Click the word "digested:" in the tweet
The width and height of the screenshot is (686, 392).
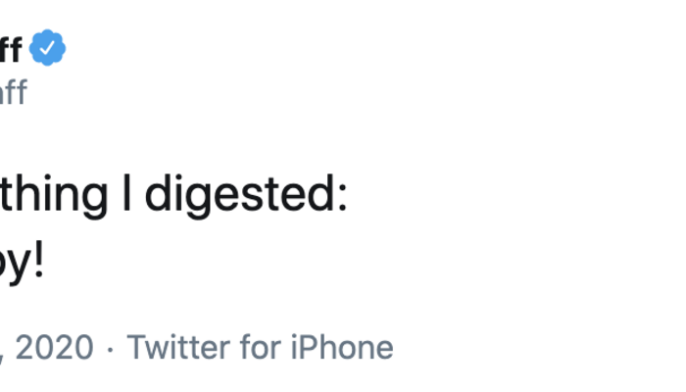pyautogui.click(x=245, y=195)
